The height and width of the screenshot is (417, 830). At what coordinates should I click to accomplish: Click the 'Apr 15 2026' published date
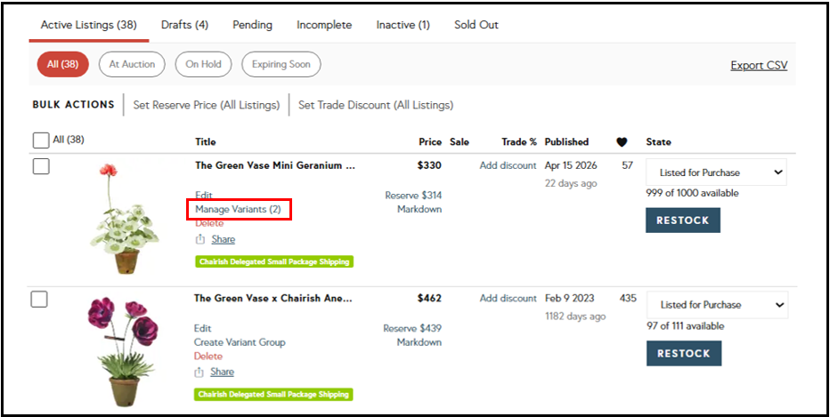571,165
